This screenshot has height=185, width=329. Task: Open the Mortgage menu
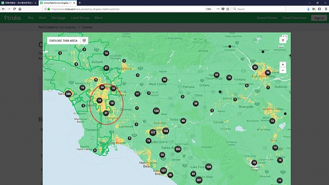coord(58,18)
